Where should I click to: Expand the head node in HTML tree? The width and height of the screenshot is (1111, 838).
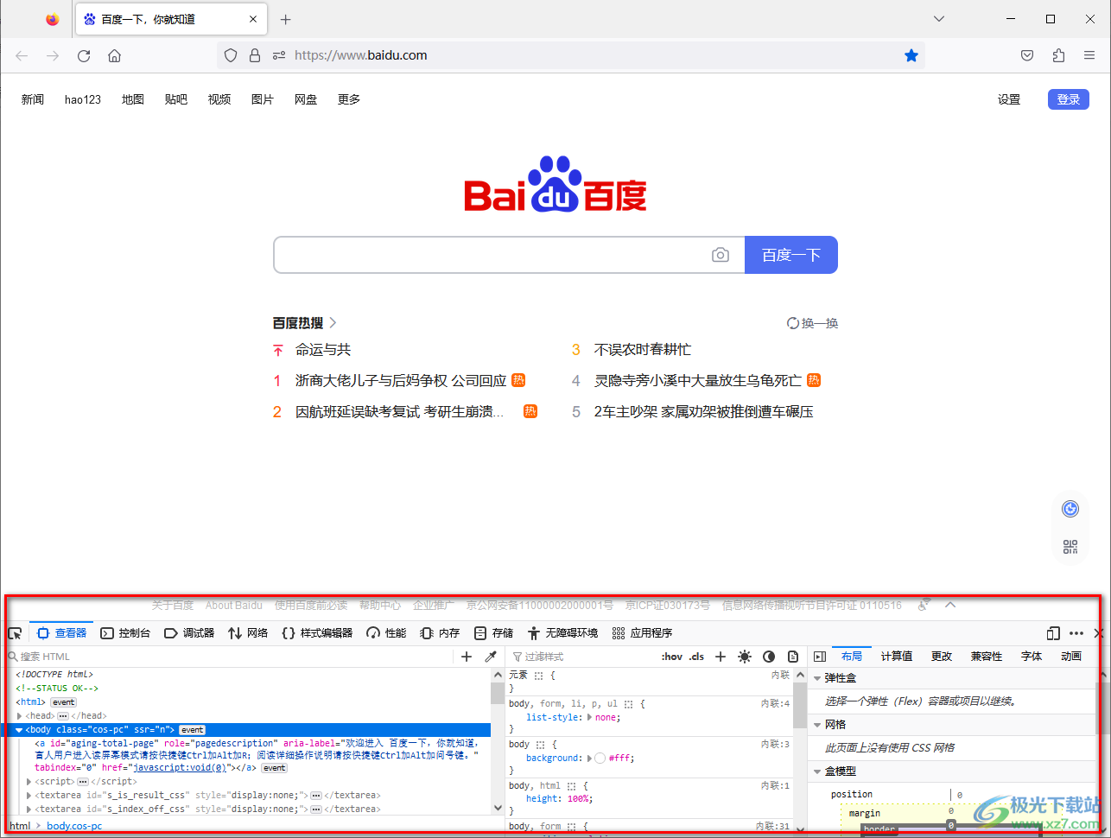[x=20, y=716]
